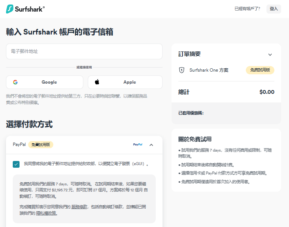289x227 pixels.
Task: Open the 服務條款 terms link
Action: point(79,207)
